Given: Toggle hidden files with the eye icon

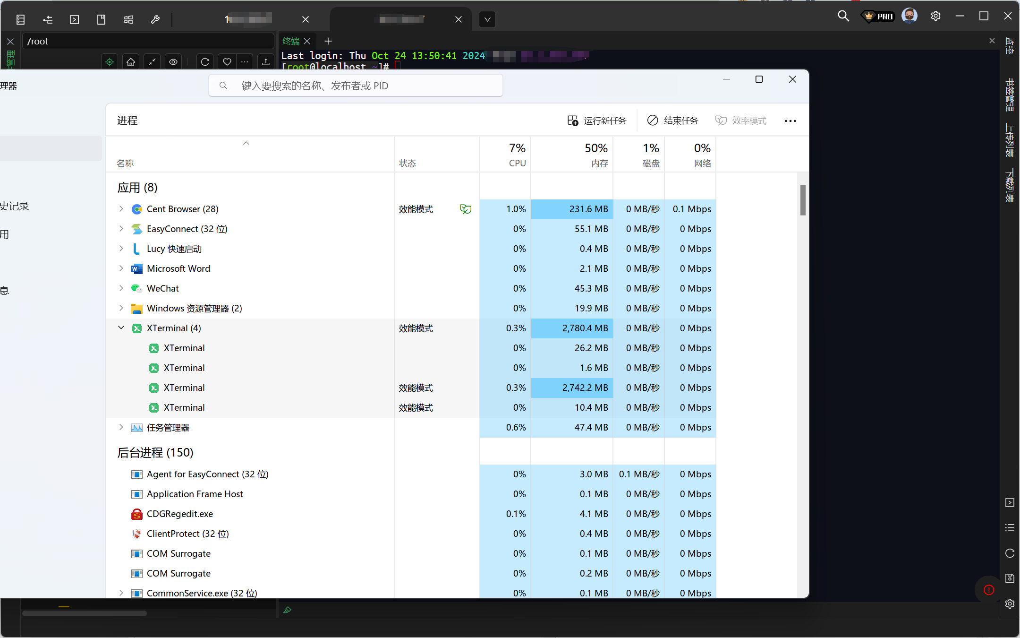Looking at the screenshot, I should click(173, 62).
